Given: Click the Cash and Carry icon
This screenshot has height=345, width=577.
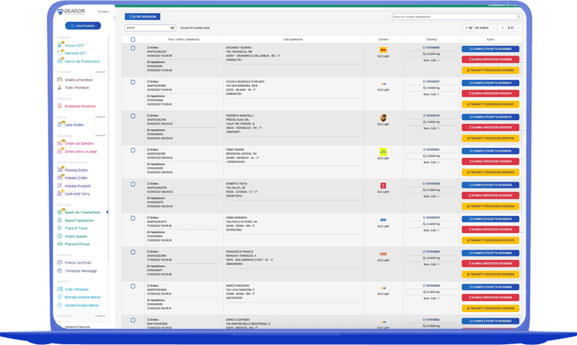Looking at the screenshot, I should tap(59, 193).
